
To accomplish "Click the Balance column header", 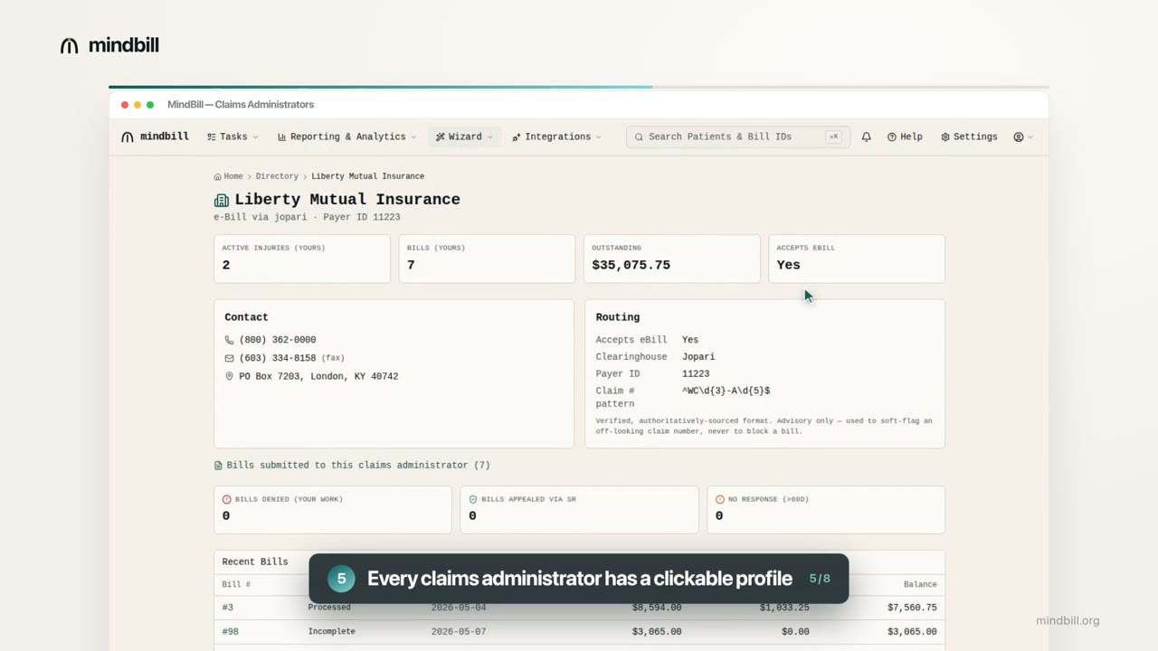I will 920,584.
